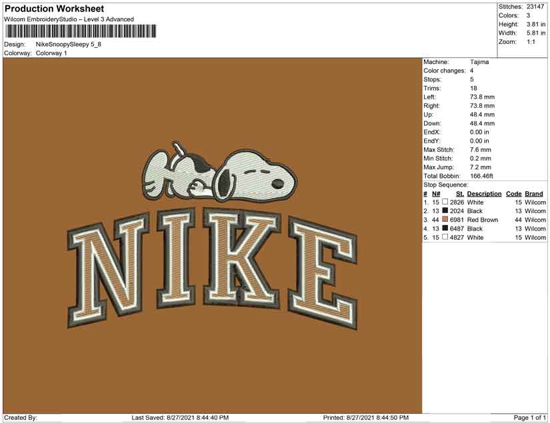
Task: Click the stitch count 2024 in row 2
Action: 457,211
